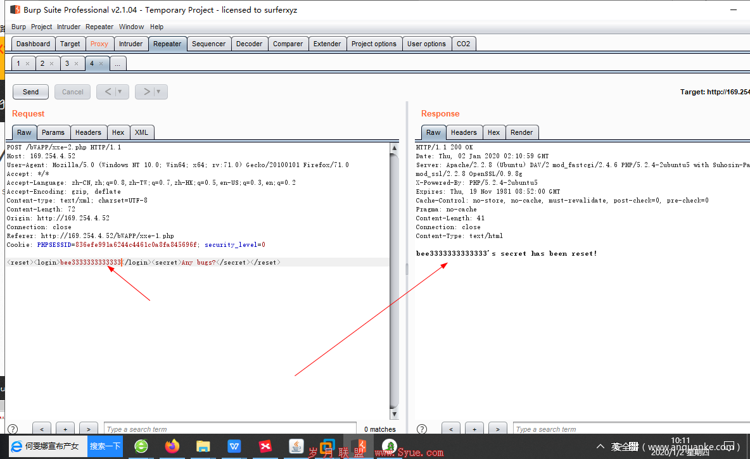The width and height of the screenshot is (750, 459).
Task: Click the Cancel button
Action: [x=73, y=92]
